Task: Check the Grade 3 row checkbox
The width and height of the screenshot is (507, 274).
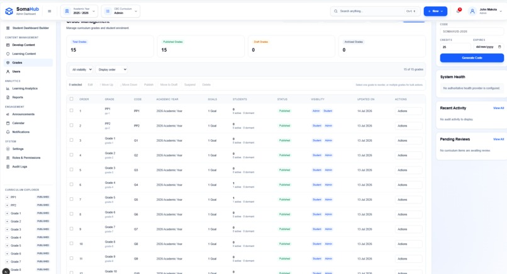Action: [72, 169]
